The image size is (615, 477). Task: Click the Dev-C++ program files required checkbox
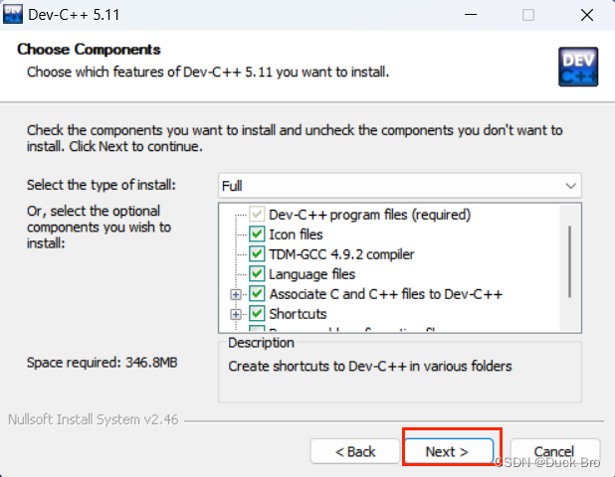[x=257, y=215]
